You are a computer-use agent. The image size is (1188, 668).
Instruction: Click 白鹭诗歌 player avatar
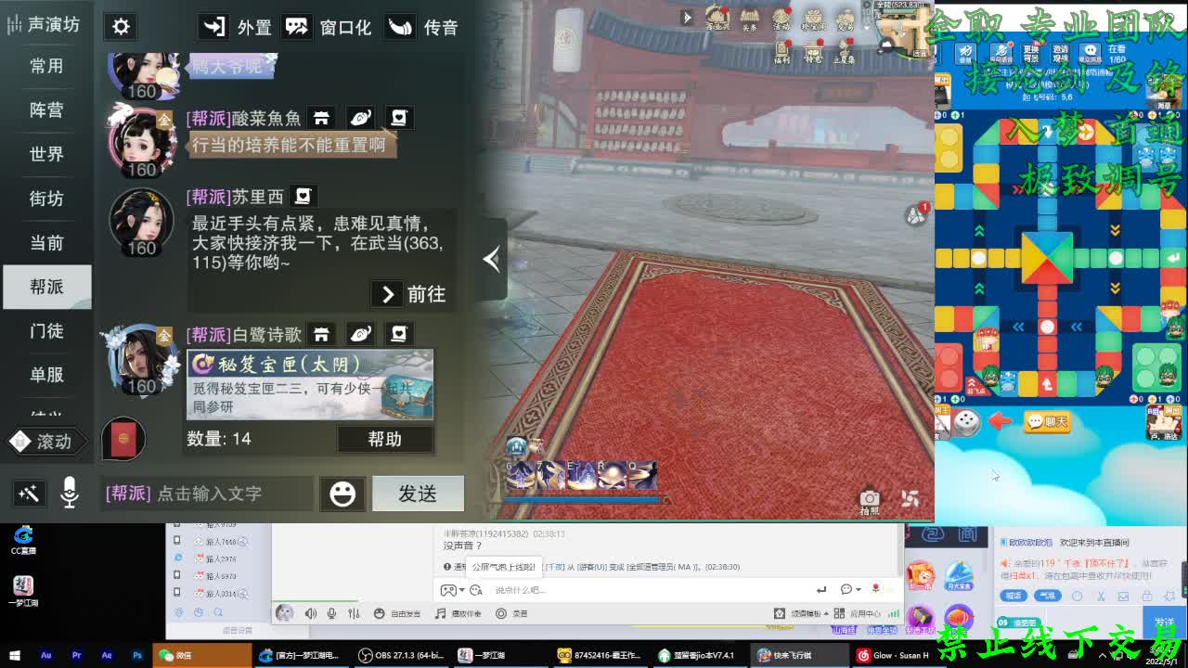tap(141, 359)
